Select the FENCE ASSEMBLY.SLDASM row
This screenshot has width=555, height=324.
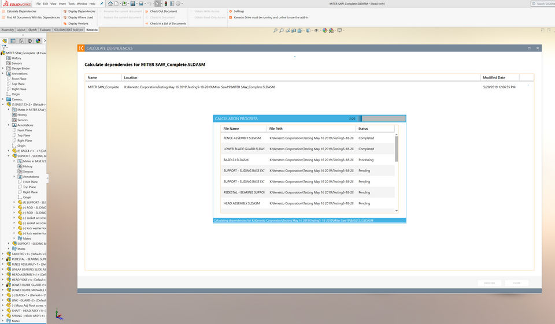307,138
